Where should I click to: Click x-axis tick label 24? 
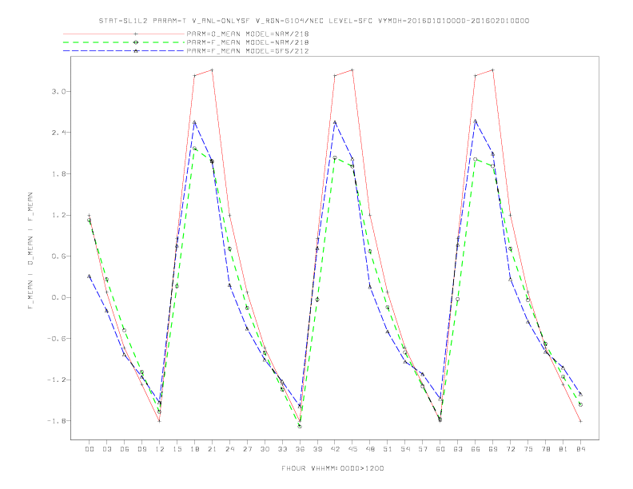point(229,449)
